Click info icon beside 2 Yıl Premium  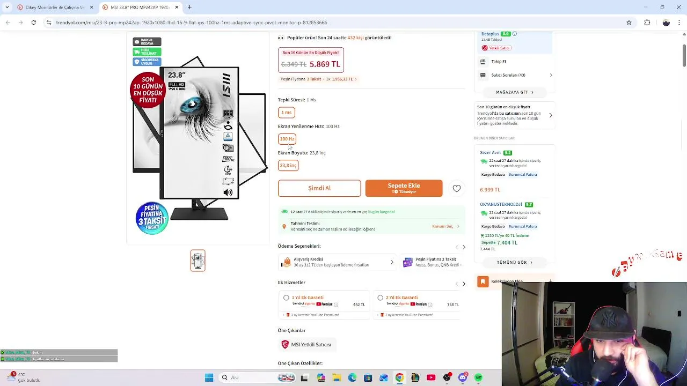(x=430, y=305)
